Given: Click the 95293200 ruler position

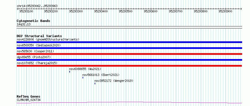Looking at the screenshot, I should tap(51, 11).
